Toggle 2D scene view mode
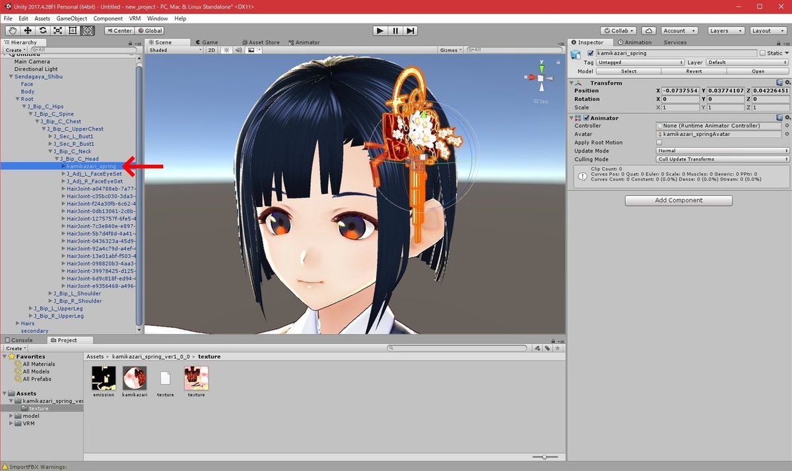Image resolution: width=792 pixels, height=471 pixels. pyautogui.click(x=212, y=50)
